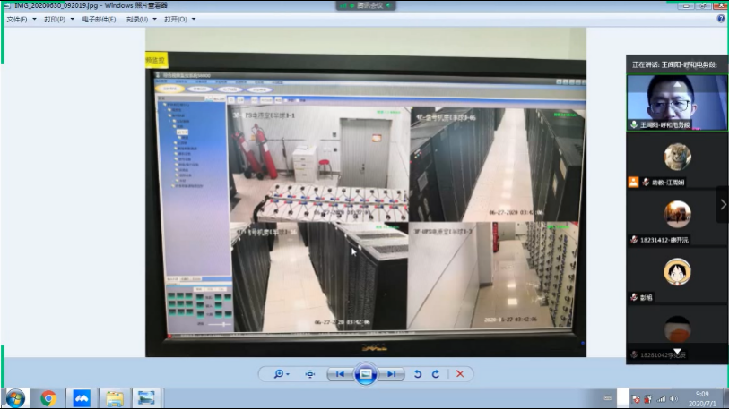729x409 pixels.
Task: Open the 文件(F) menu
Action: (x=22, y=19)
